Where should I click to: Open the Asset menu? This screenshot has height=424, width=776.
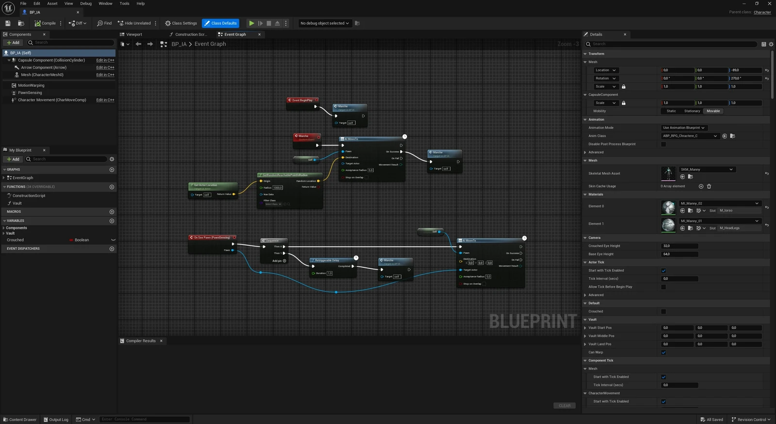coord(52,3)
